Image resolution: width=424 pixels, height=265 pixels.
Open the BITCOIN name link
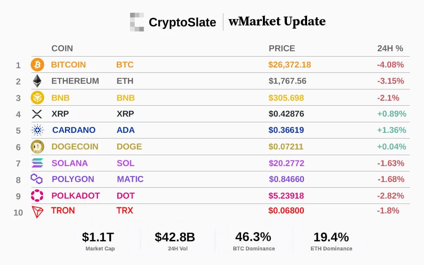(x=69, y=65)
